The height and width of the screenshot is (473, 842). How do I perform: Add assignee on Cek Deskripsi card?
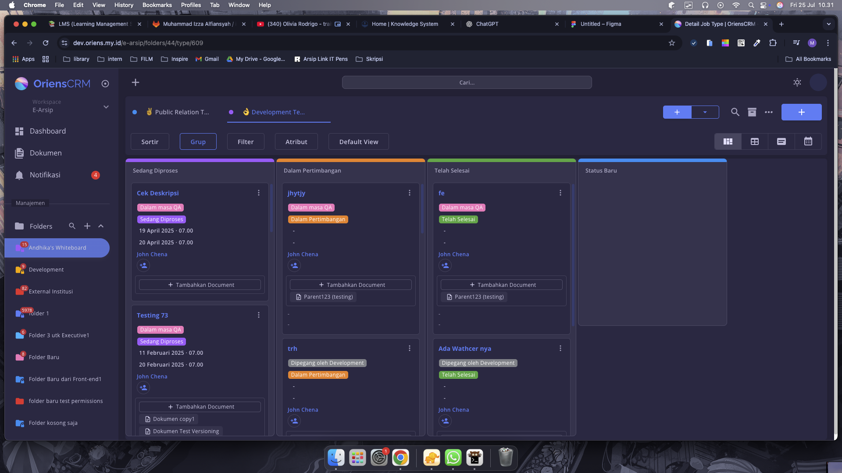(x=143, y=265)
